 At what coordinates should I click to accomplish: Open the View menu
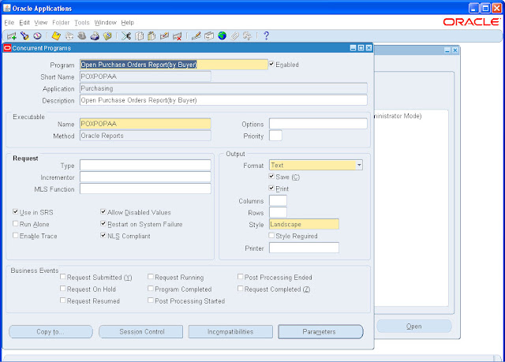coord(40,23)
